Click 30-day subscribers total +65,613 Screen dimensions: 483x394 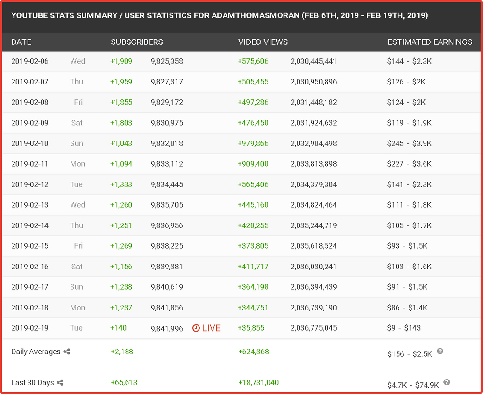[x=124, y=382]
